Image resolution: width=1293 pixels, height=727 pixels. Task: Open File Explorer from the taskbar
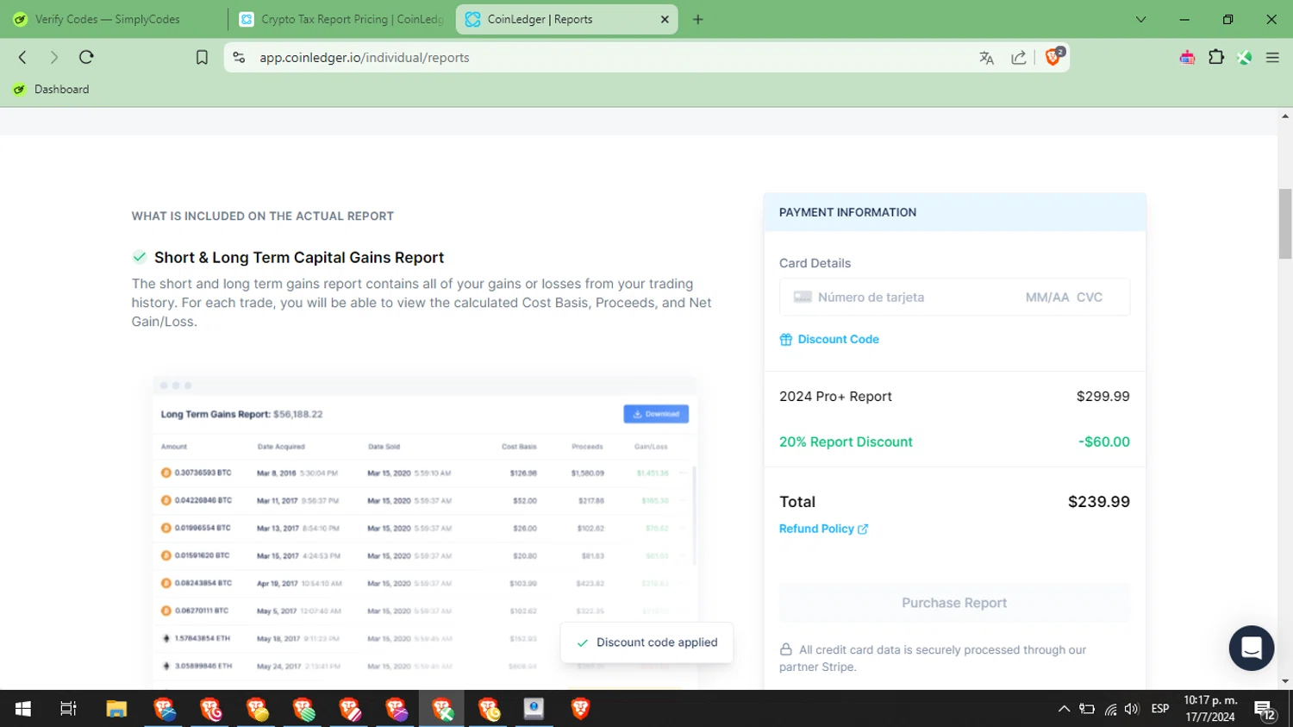tap(116, 709)
